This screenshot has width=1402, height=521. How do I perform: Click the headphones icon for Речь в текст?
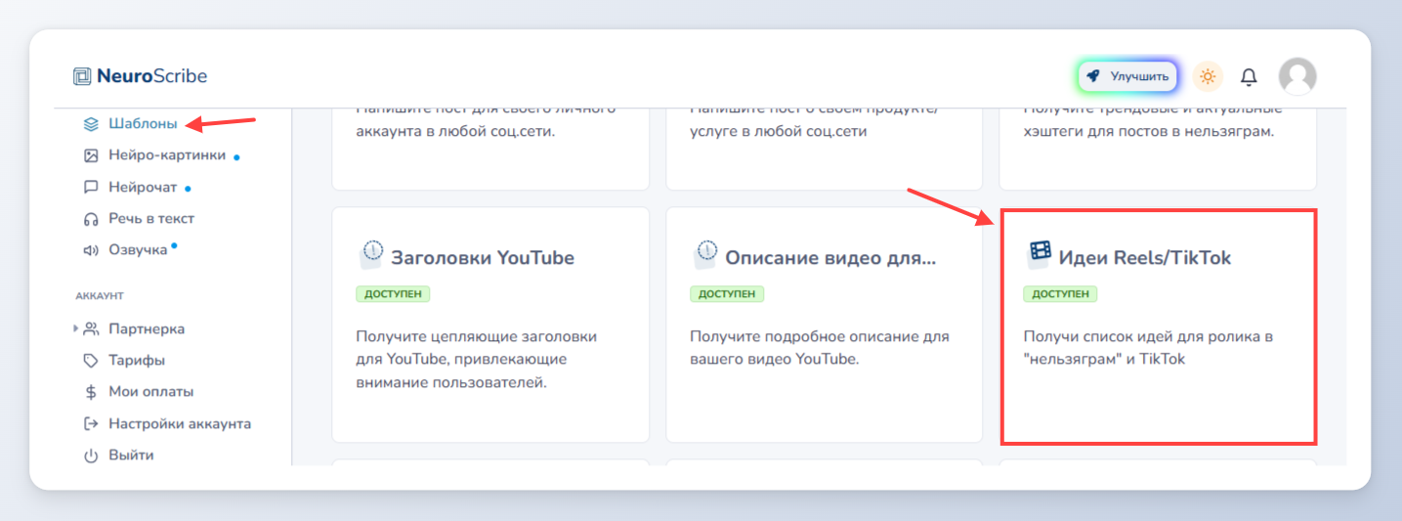pyautogui.click(x=91, y=219)
